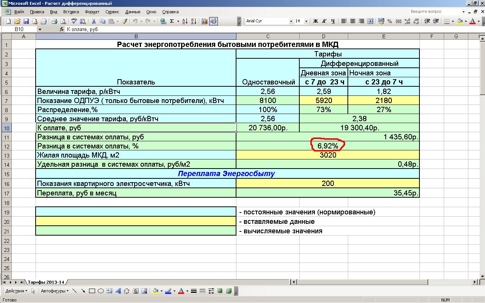Decrease decimal places on the formatting toolbar
Viewport: 485px width, 303px height.
coord(416,21)
